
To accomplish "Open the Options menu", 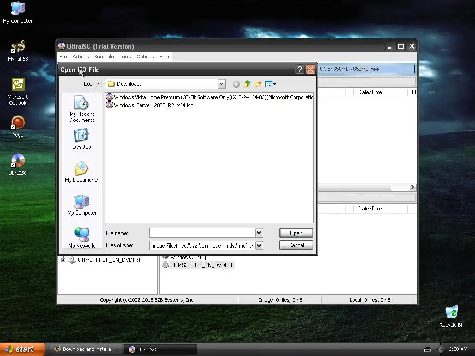I will pos(145,57).
